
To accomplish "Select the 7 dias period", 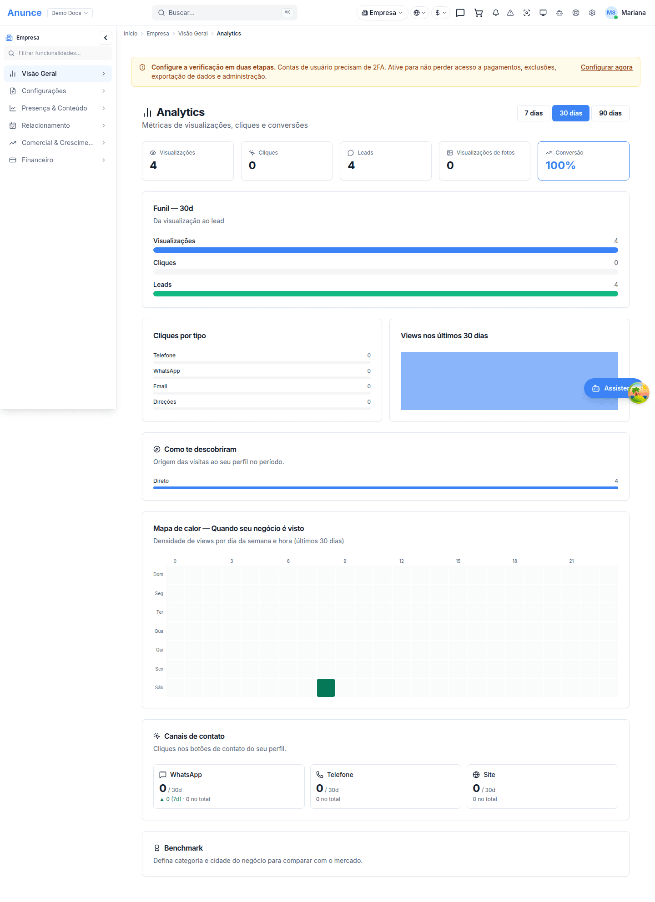I will (x=534, y=113).
